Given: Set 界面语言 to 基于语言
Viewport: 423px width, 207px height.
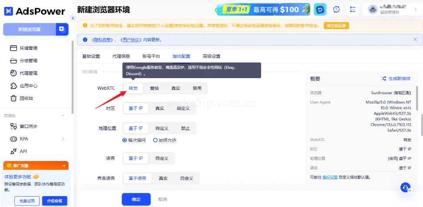Looking at the screenshot, I should (138, 178).
